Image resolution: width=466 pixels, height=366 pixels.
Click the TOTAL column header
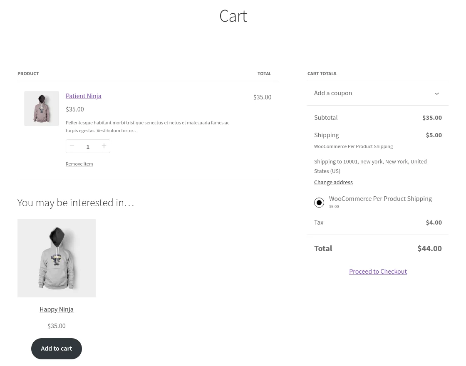tap(264, 73)
